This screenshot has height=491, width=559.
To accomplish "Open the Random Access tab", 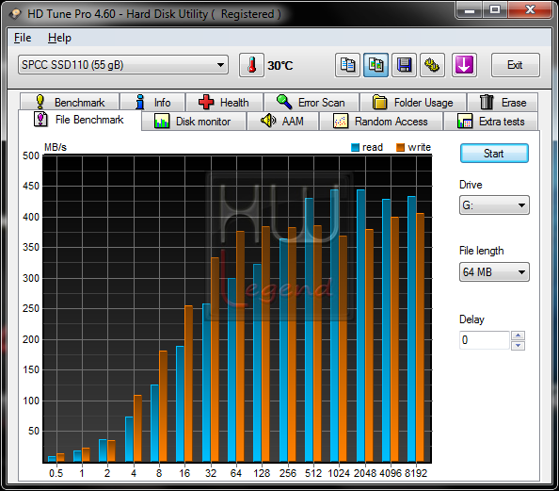I will (x=381, y=121).
